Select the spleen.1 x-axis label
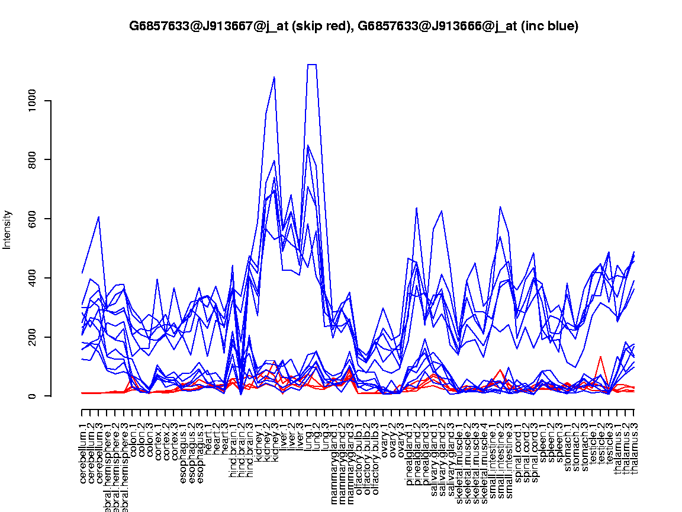The image size is (682, 512). point(542,440)
